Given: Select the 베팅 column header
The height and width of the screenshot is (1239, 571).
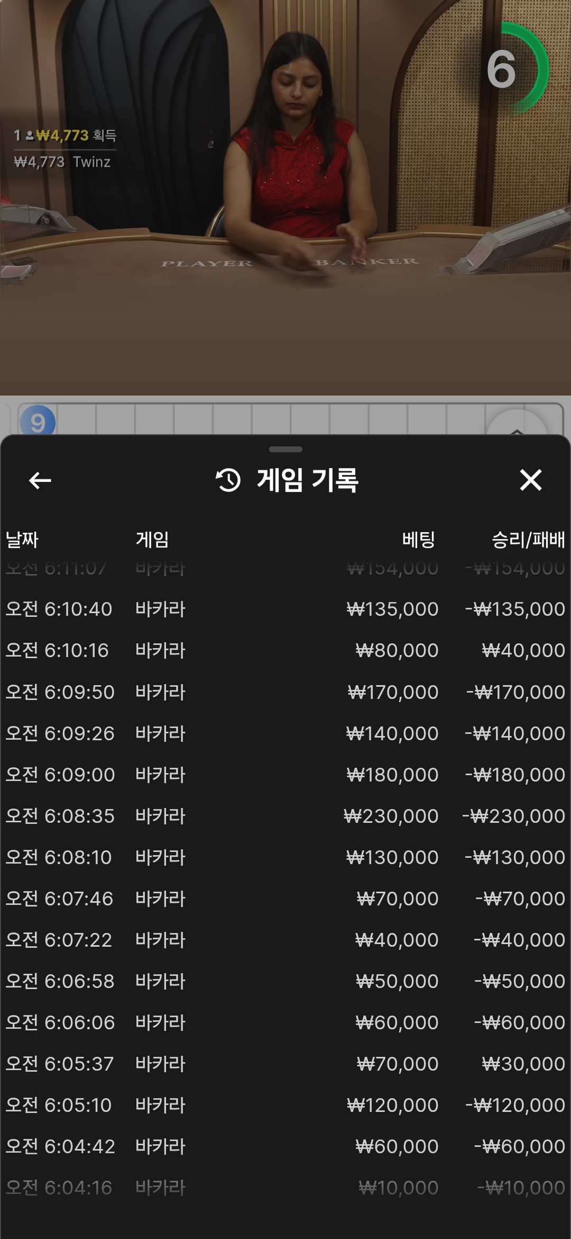Looking at the screenshot, I should pos(419,540).
